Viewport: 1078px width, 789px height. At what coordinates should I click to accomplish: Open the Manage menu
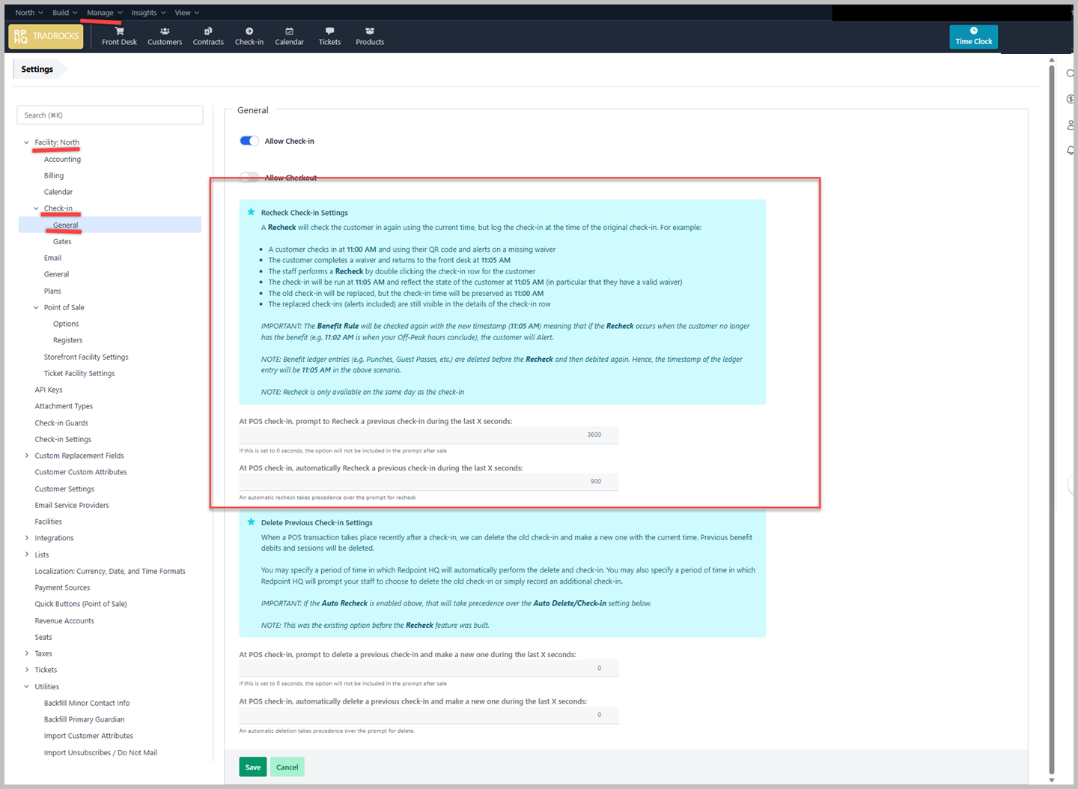[x=104, y=13]
